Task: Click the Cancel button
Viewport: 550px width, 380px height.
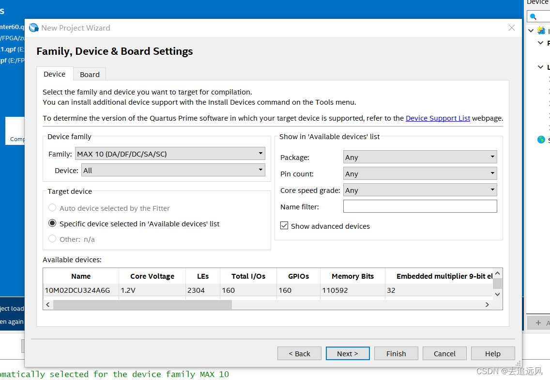Action: pos(444,354)
